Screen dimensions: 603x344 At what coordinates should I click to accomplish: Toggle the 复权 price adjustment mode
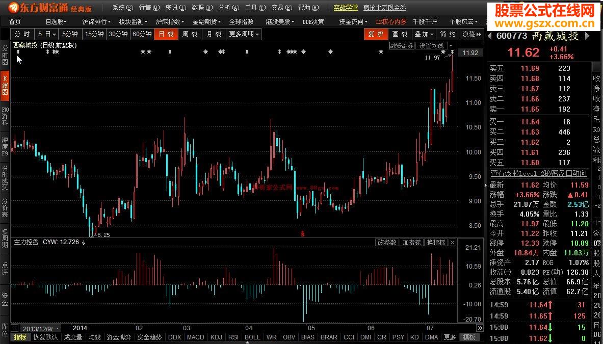(x=376, y=34)
